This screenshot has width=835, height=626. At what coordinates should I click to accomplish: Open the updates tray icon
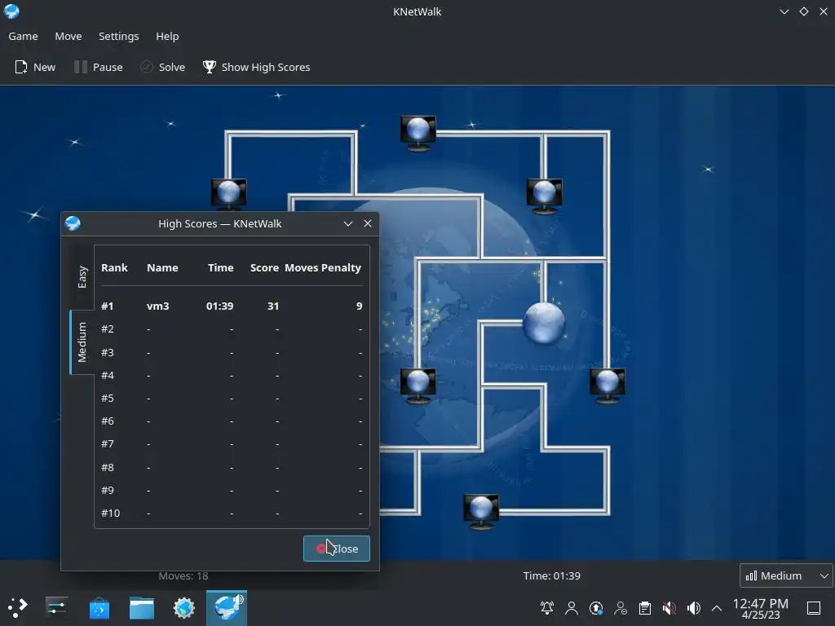[x=596, y=608]
